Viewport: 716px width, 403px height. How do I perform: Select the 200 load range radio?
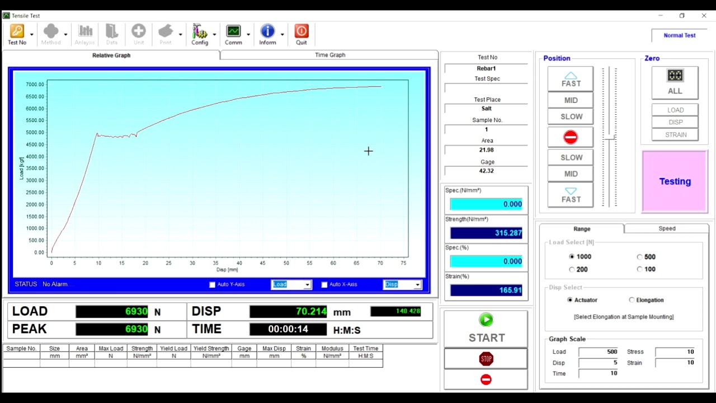[572, 269]
